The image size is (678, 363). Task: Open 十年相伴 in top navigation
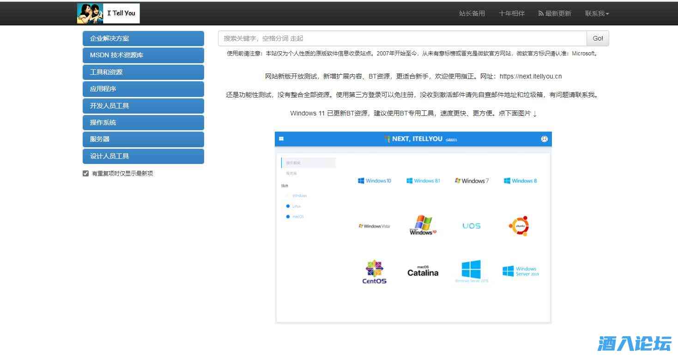[511, 13]
